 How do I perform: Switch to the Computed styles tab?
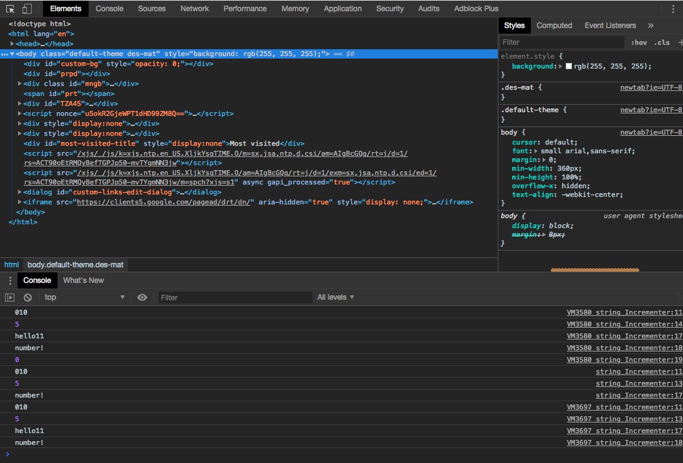tap(554, 26)
